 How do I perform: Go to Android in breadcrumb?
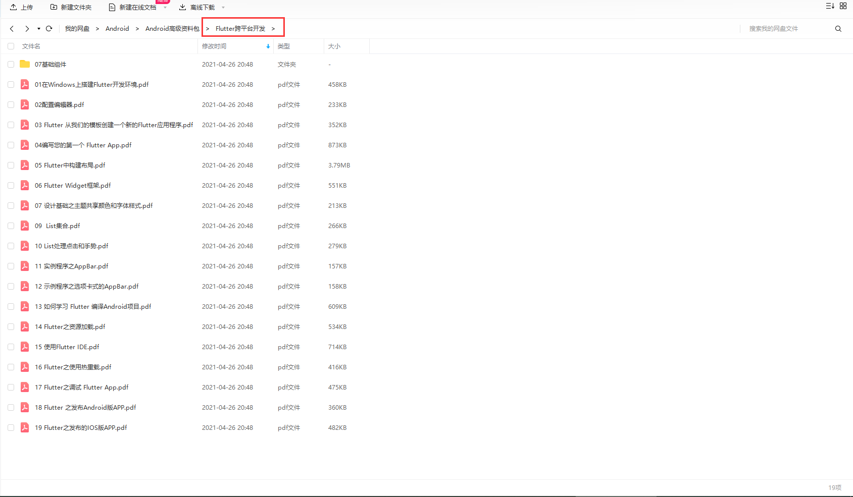tap(117, 29)
